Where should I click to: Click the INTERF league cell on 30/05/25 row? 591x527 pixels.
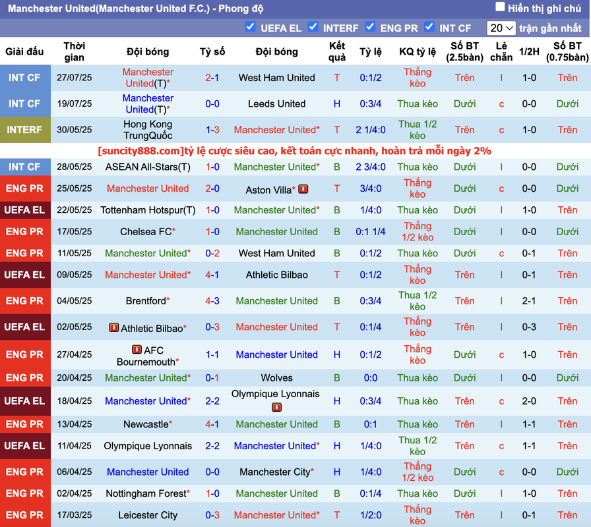click(25, 130)
